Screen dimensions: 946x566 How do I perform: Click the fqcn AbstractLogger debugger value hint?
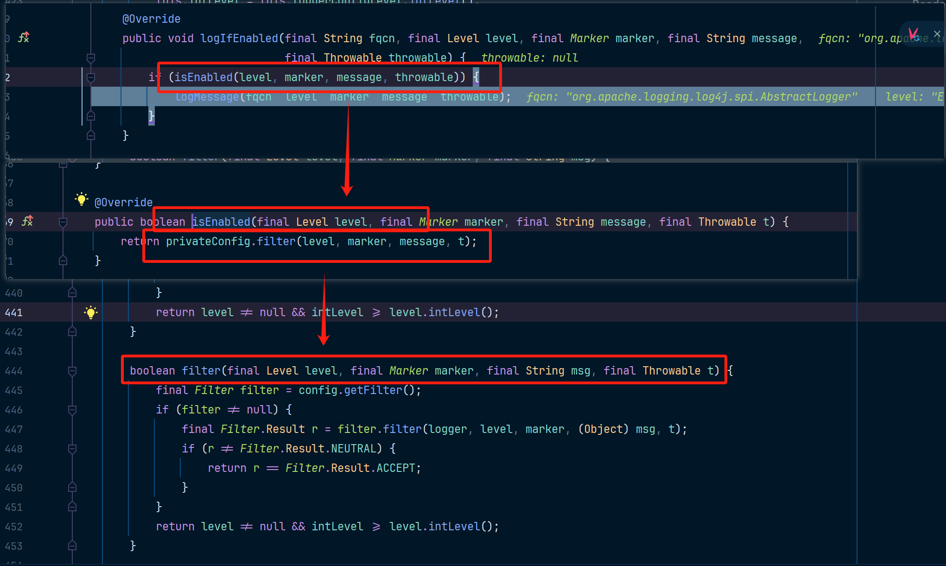coord(692,97)
